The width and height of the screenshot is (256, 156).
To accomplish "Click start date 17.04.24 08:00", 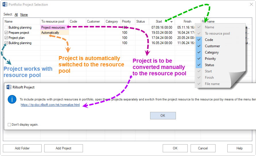I will (x=162, y=38).
